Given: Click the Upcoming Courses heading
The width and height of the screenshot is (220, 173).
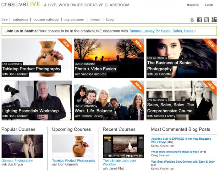Looking at the screenshot, I should (x=72, y=129).
